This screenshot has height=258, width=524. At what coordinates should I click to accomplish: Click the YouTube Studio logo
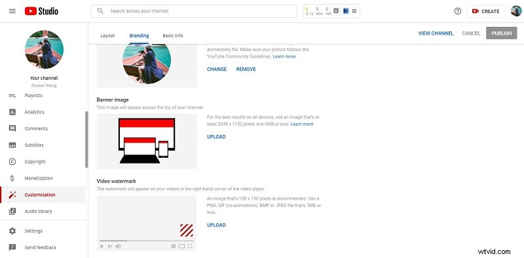(41, 11)
